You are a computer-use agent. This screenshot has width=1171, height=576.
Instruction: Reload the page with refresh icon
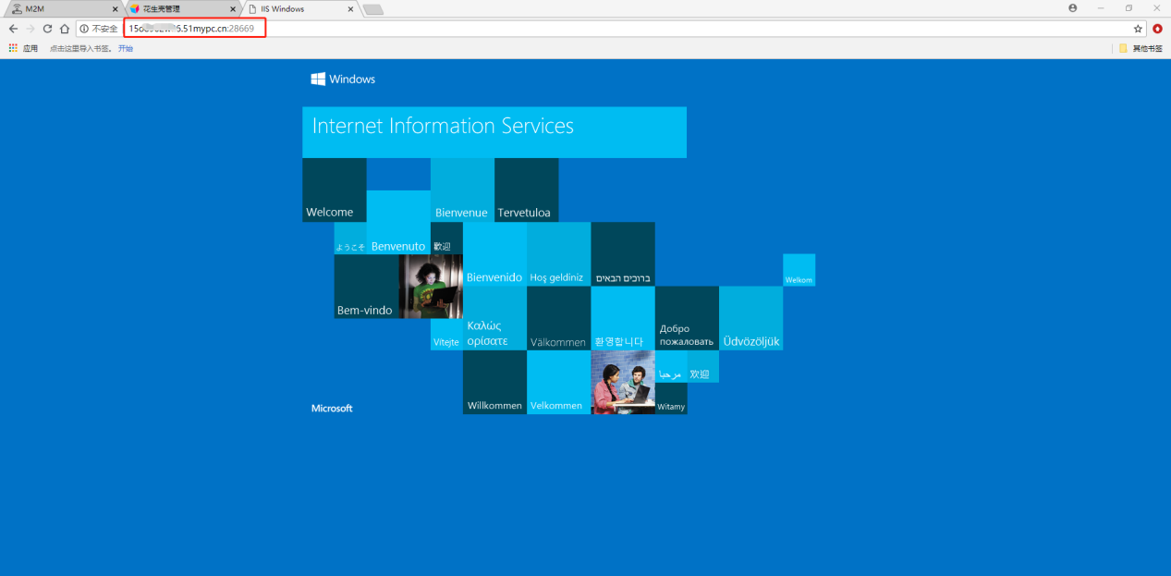pyautogui.click(x=48, y=29)
